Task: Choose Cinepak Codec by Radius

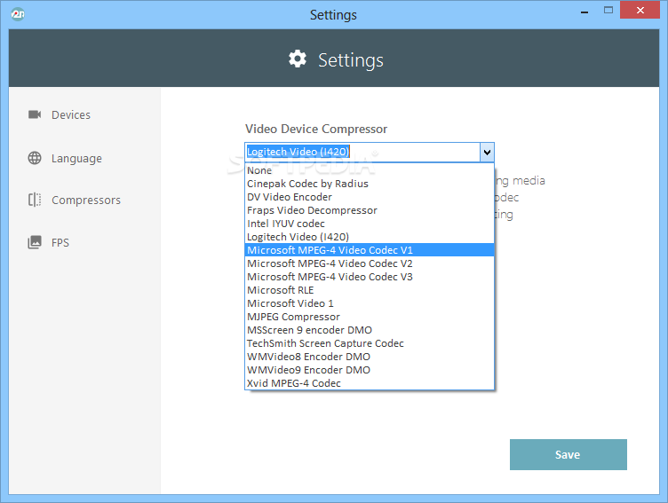Action: coord(370,184)
